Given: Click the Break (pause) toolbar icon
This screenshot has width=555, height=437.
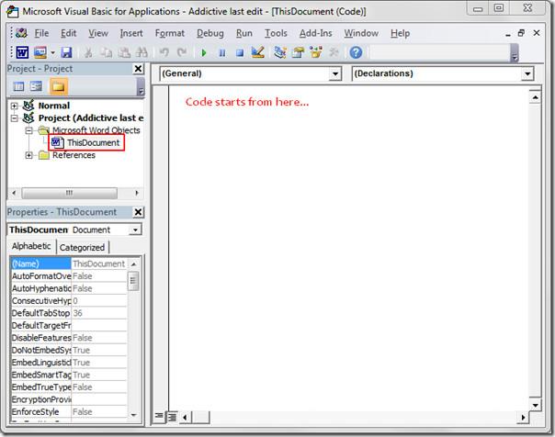Looking at the screenshot, I should click(x=221, y=53).
